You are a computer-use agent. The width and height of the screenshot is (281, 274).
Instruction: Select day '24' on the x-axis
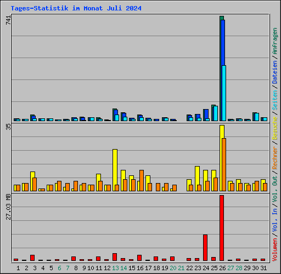click(x=206, y=268)
